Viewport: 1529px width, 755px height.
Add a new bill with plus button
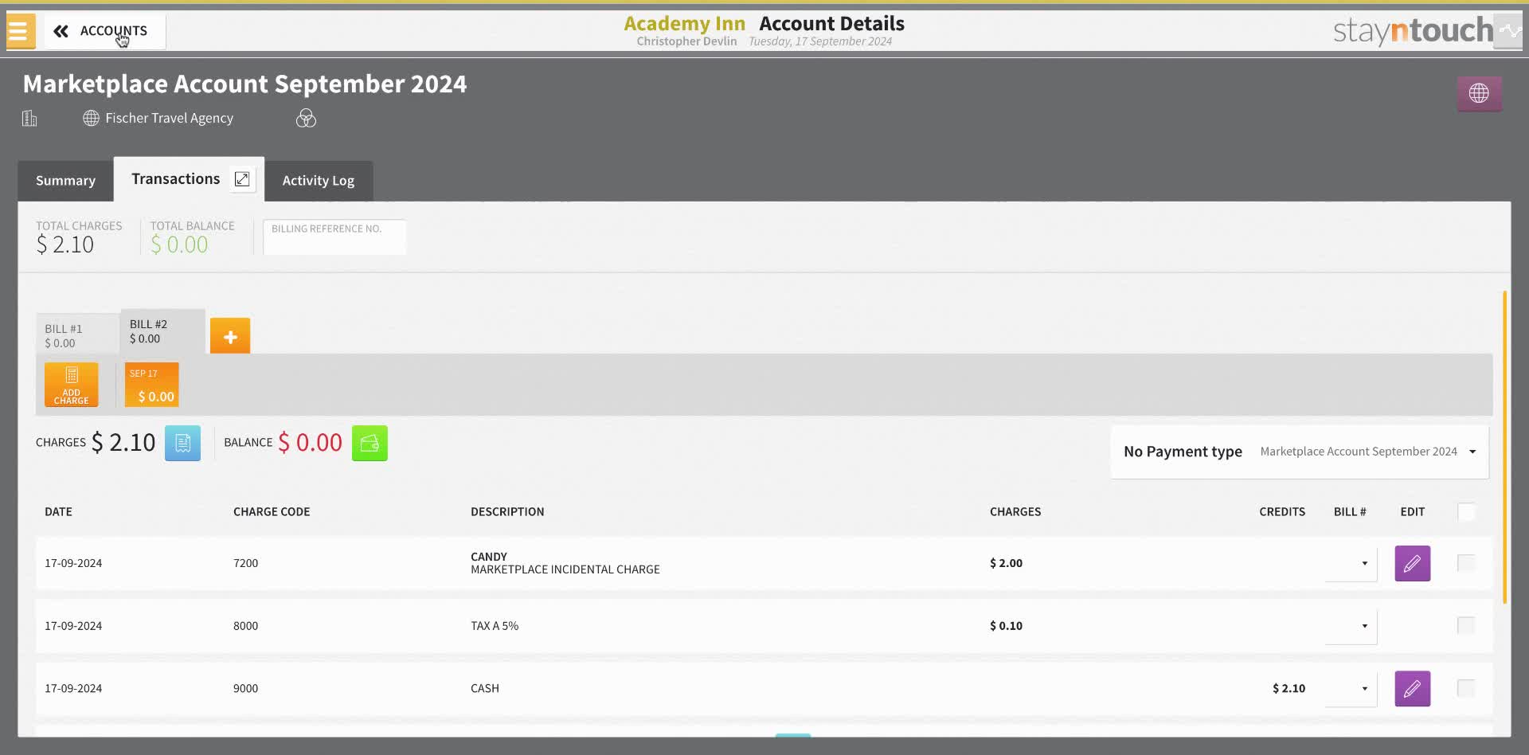(230, 336)
